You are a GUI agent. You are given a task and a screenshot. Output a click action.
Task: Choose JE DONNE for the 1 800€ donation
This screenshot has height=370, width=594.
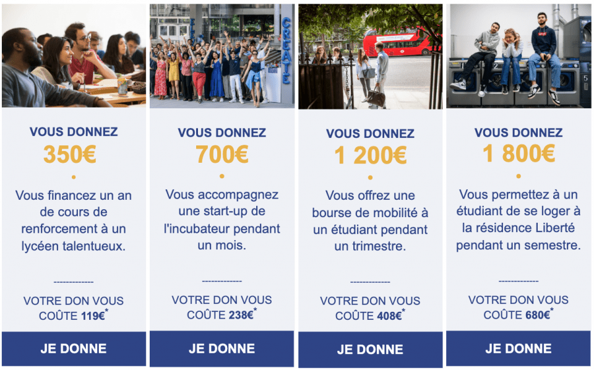(x=519, y=348)
